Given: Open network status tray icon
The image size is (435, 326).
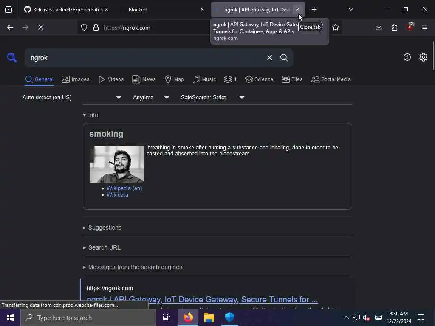Looking at the screenshot, I should click(356, 318).
